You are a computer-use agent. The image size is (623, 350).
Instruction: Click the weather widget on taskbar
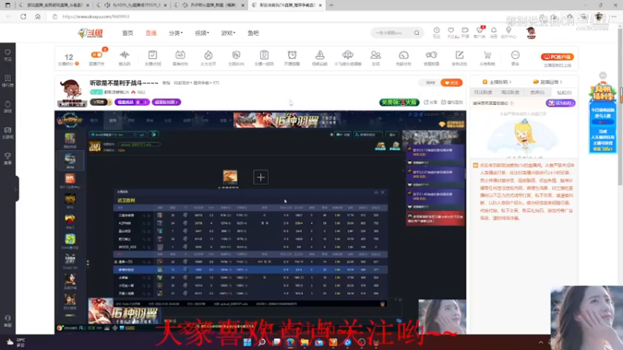(16, 342)
